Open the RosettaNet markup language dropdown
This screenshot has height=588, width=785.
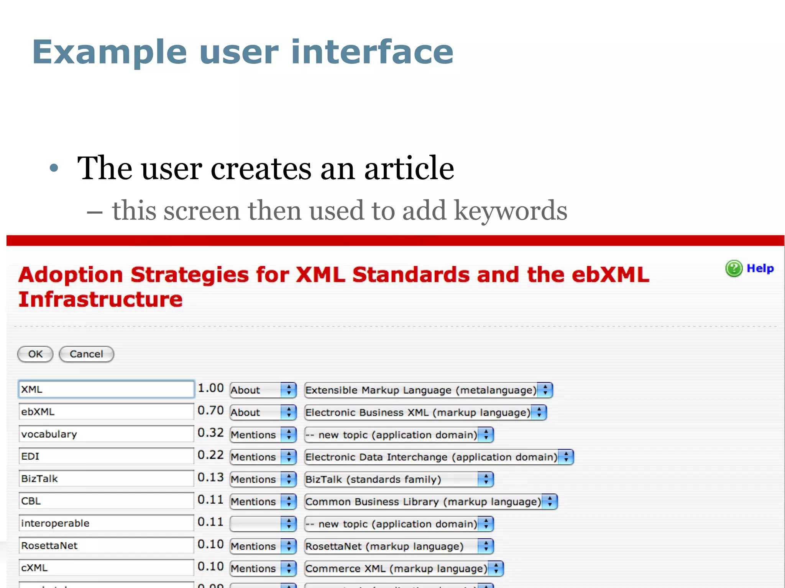[398, 546]
